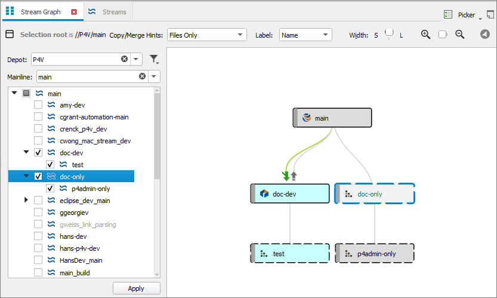This screenshot has height=298, width=497.
Task: Click the green copy-down arrow to doc-dev
Action: point(286,176)
